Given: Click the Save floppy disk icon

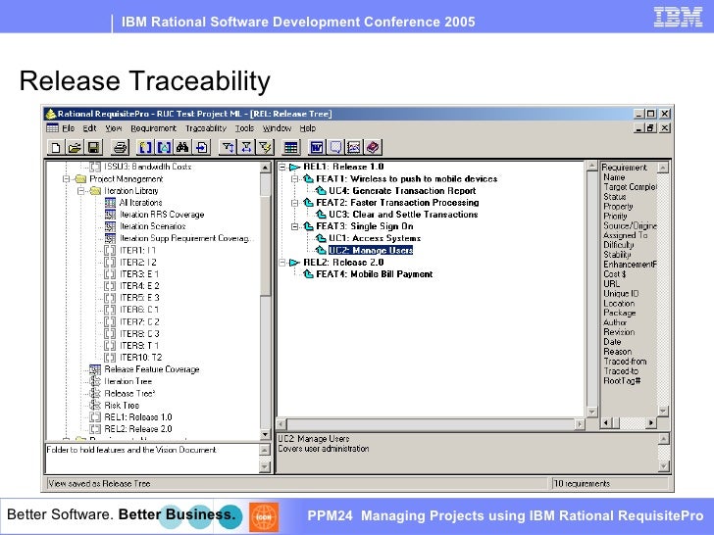Looking at the screenshot, I should point(93,147).
